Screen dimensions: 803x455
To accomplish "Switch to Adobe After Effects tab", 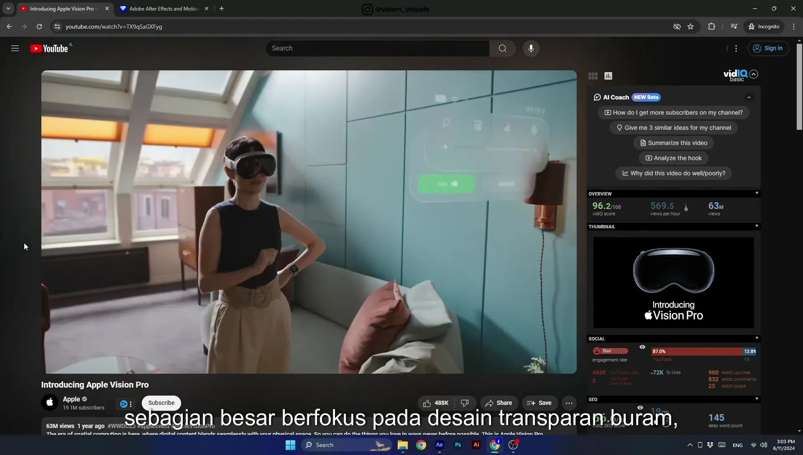I will point(164,8).
